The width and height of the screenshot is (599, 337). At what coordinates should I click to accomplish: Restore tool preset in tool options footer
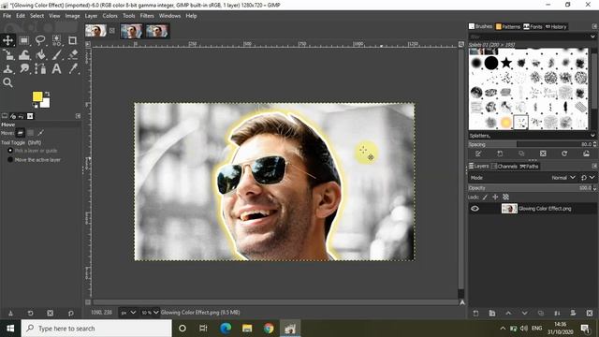click(30, 314)
